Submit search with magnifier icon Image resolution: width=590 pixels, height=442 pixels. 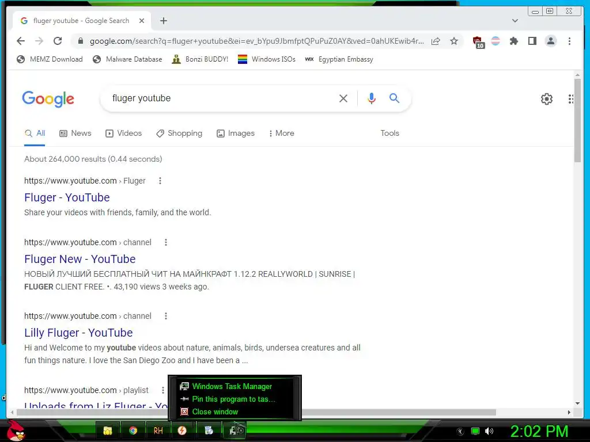pyautogui.click(x=394, y=98)
